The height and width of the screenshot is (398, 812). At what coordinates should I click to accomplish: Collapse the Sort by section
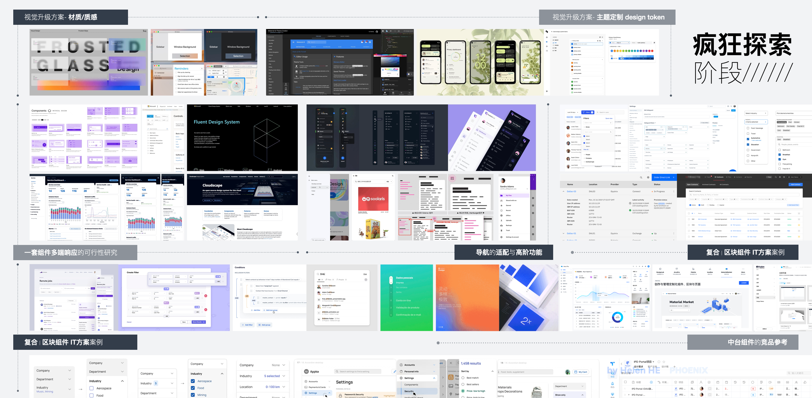(493, 371)
